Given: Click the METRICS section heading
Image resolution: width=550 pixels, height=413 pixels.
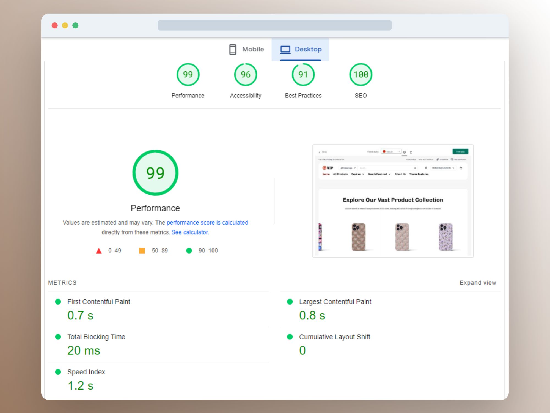Looking at the screenshot, I should coord(62,283).
